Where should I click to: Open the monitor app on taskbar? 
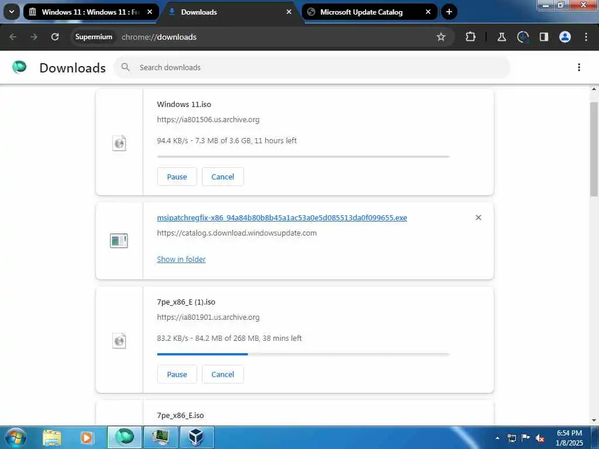click(x=160, y=437)
